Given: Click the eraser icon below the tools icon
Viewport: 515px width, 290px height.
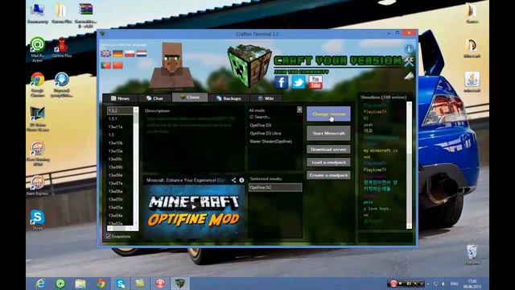Looking at the screenshot, I should point(409,77).
